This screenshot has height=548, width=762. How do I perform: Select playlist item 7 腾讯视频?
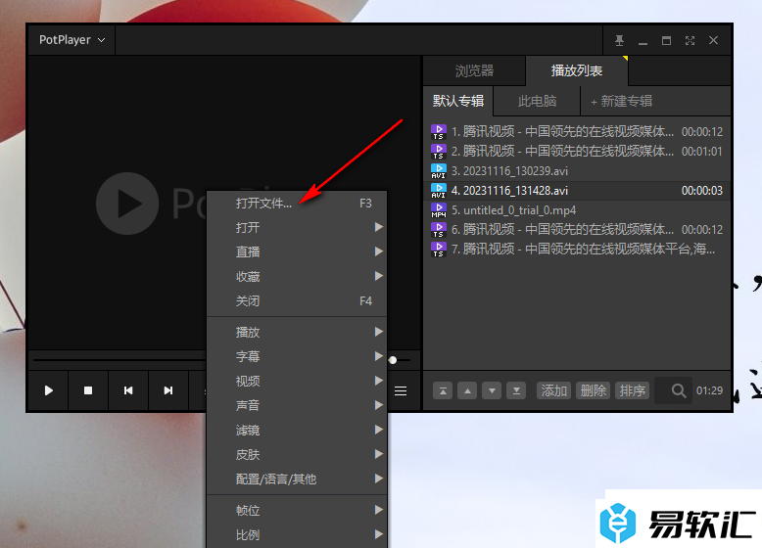click(x=577, y=250)
